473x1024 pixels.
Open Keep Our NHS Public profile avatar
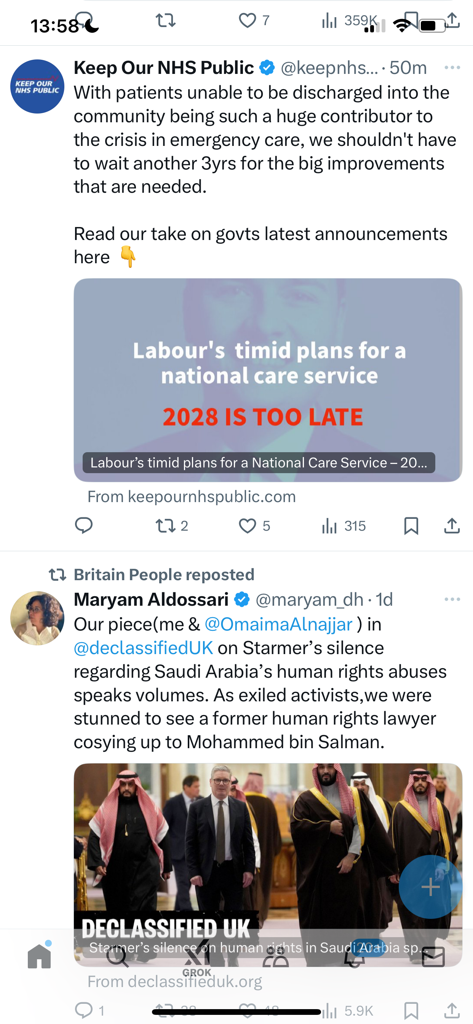(37, 86)
